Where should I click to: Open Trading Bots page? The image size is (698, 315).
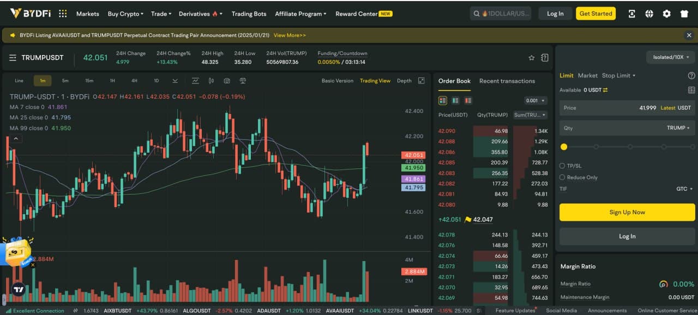pos(249,14)
